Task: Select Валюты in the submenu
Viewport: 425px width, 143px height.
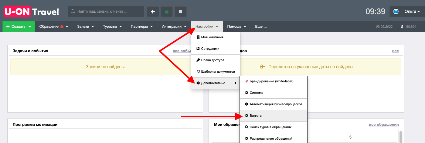Action: tap(274, 116)
